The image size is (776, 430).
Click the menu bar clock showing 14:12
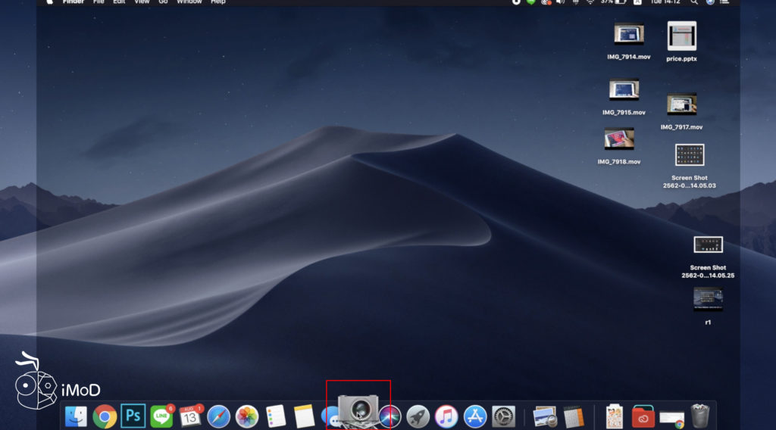pyautogui.click(x=665, y=2)
